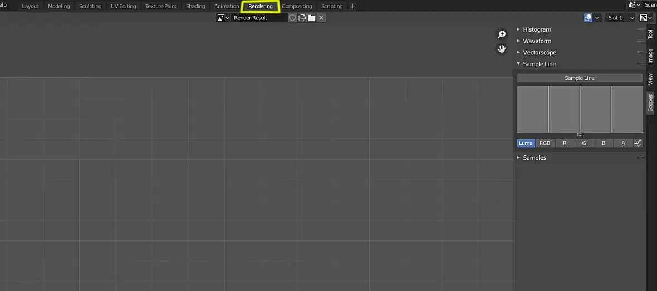Open the scene browse dropdown icon

(x=634, y=5)
